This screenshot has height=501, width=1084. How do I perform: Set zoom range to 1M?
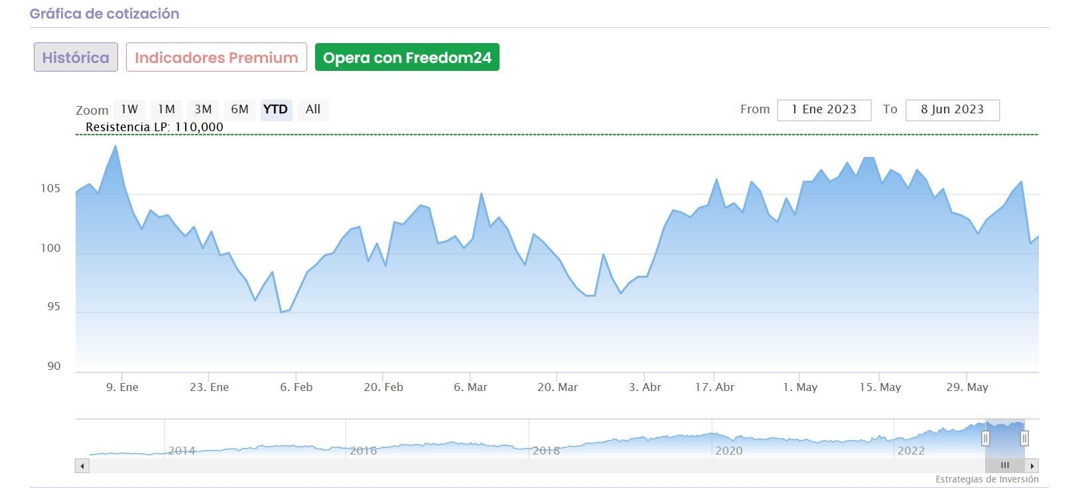click(166, 109)
